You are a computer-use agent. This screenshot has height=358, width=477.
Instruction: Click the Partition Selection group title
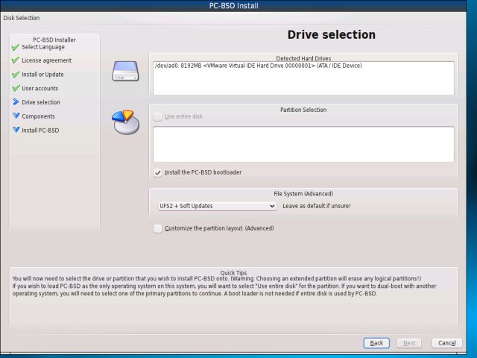click(x=303, y=110)
